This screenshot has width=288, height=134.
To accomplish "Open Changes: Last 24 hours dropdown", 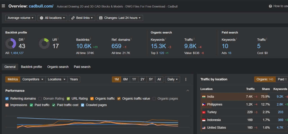I will [120, 18].
